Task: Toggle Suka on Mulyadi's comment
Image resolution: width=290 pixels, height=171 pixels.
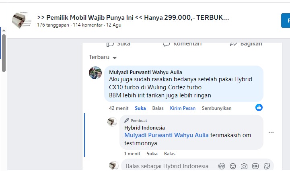Action: pos(140,108)
